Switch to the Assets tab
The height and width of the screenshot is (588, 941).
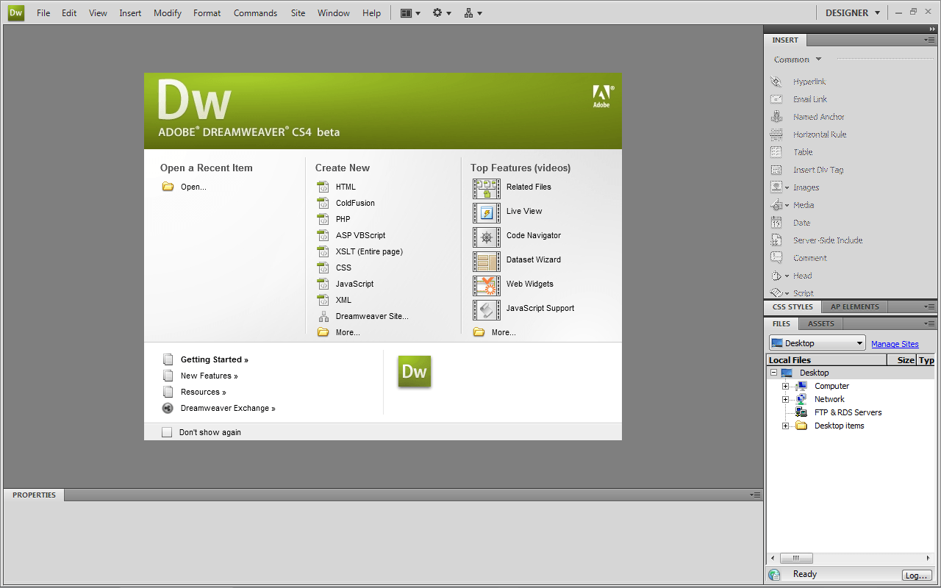coord(821,323)
